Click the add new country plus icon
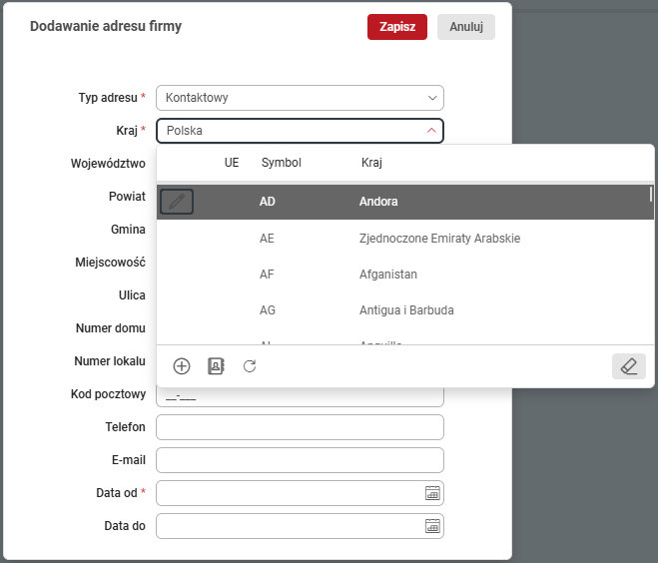658x563 pixels. 182,366
